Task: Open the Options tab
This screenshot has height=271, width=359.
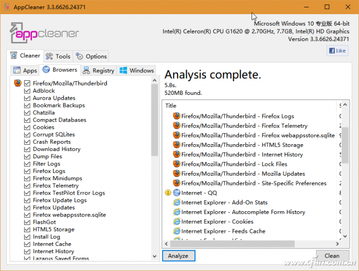Action: tap(91, 56)
